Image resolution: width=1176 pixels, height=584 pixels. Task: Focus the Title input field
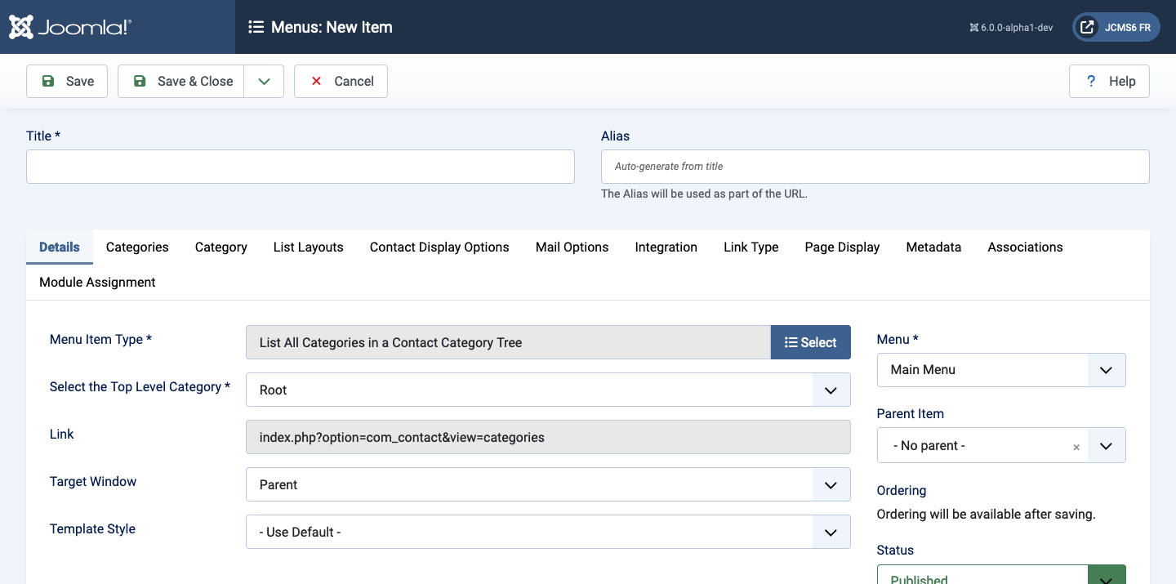(301, 167)
